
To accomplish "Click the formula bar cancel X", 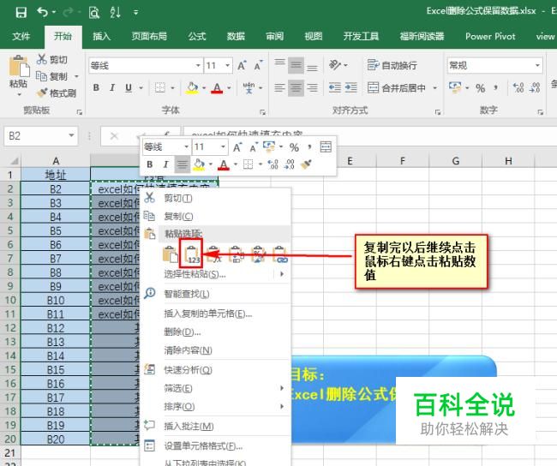I will 114,136.
